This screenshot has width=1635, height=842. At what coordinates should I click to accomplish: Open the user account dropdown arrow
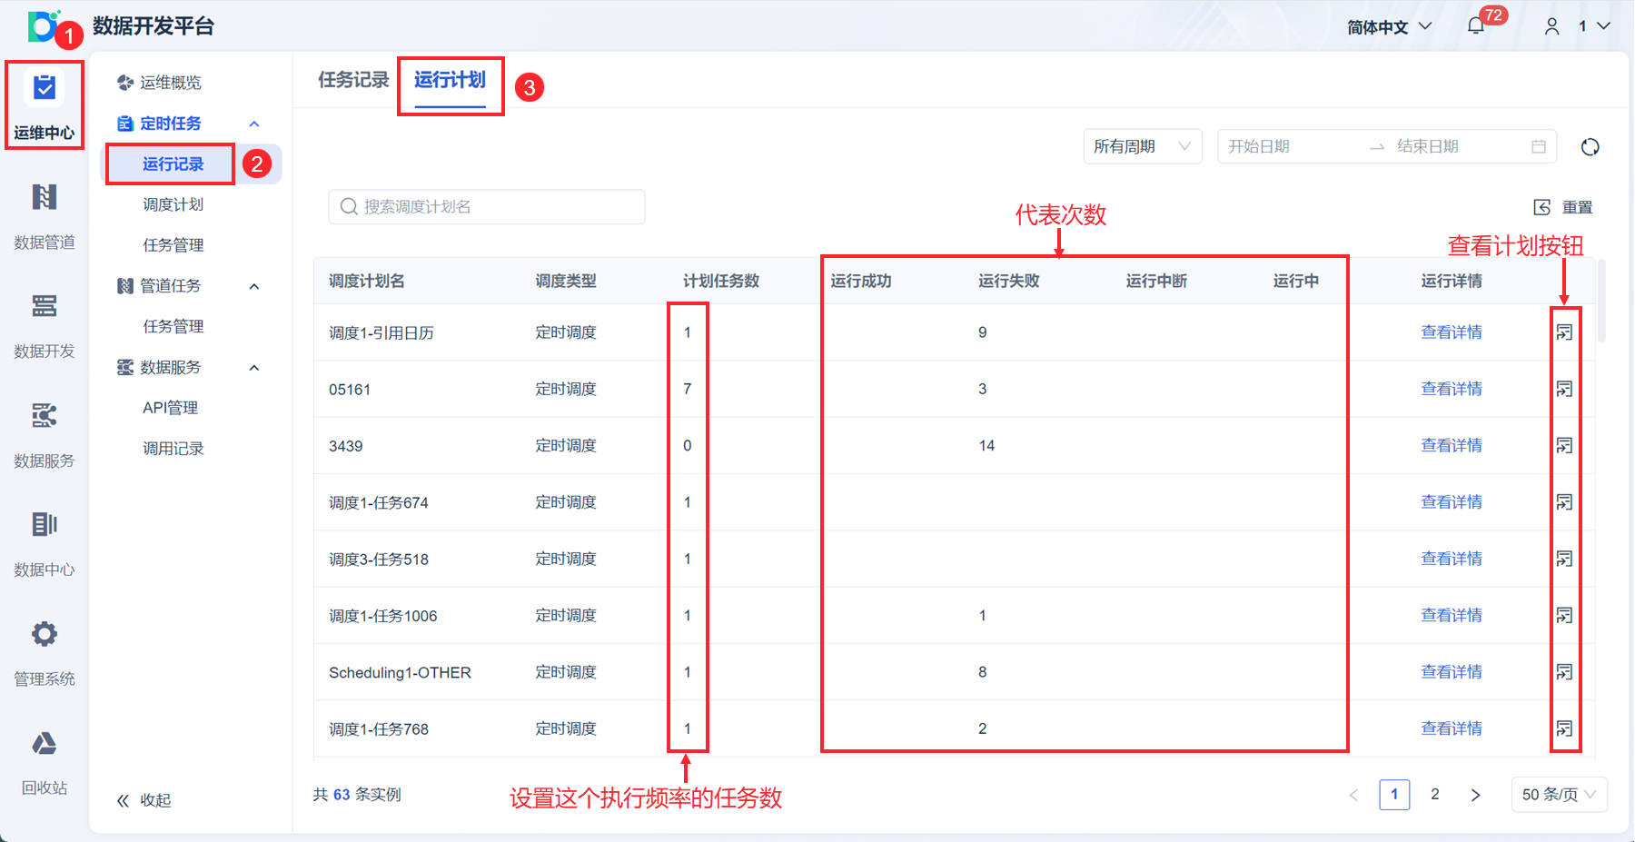pos(1604,26)
